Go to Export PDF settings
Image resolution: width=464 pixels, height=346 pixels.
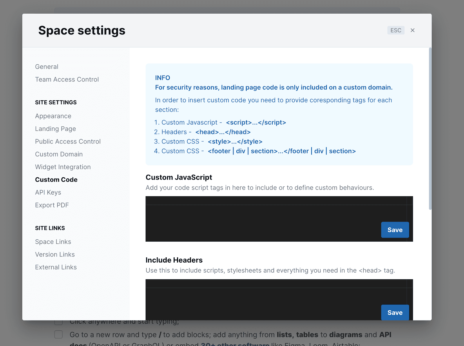(x=52, y=205)
